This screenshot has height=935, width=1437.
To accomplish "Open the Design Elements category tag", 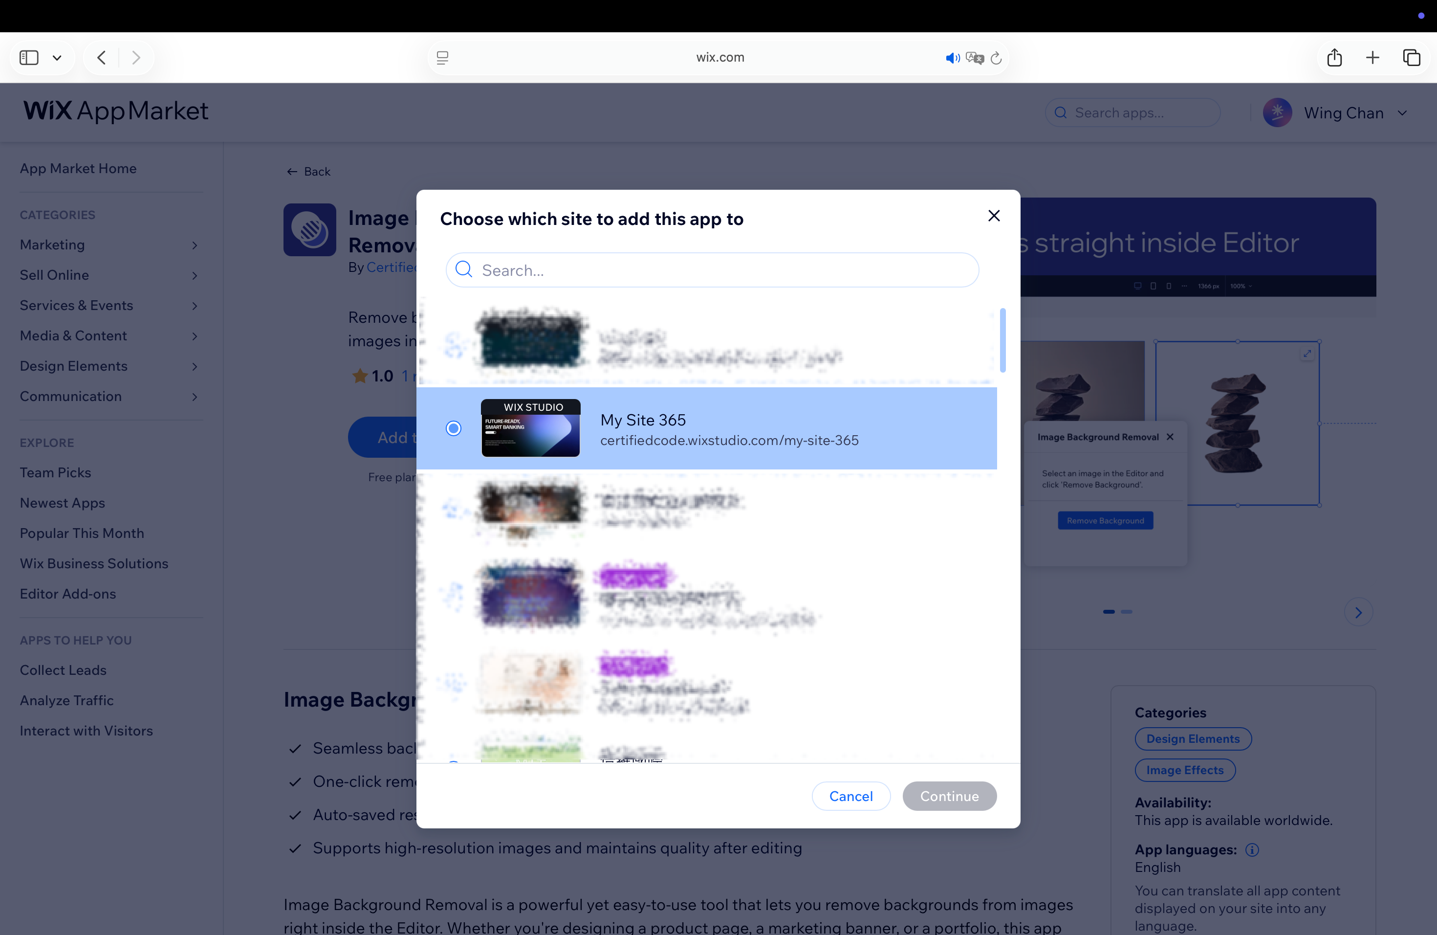I will pos(1193,738).
